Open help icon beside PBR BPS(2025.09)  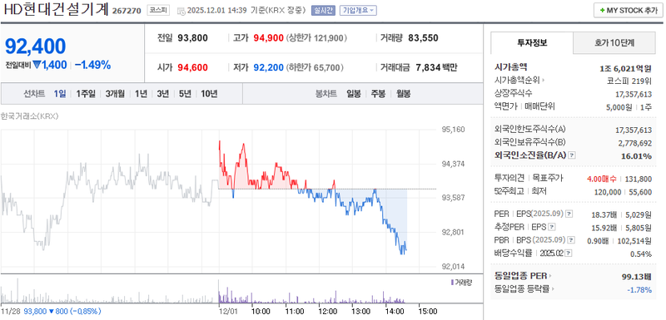pyautogui.click(x=570, y=240)
